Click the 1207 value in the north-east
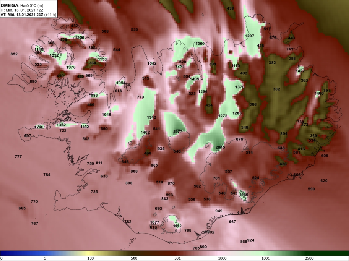This screenshot has width=349, height=261. pyautogui.click(x=250, y=36)
